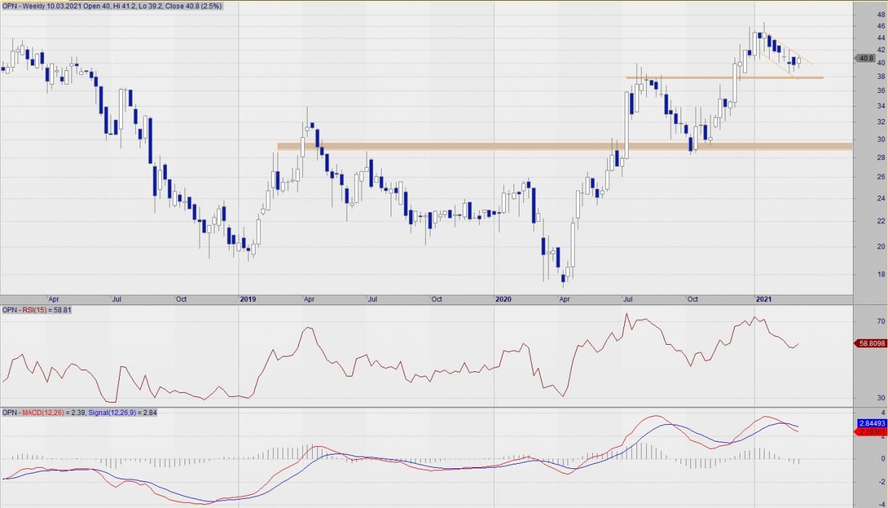Select the horizontal resistance line at 38
Screen dimensions: 888x508
[x=715, y=78]
